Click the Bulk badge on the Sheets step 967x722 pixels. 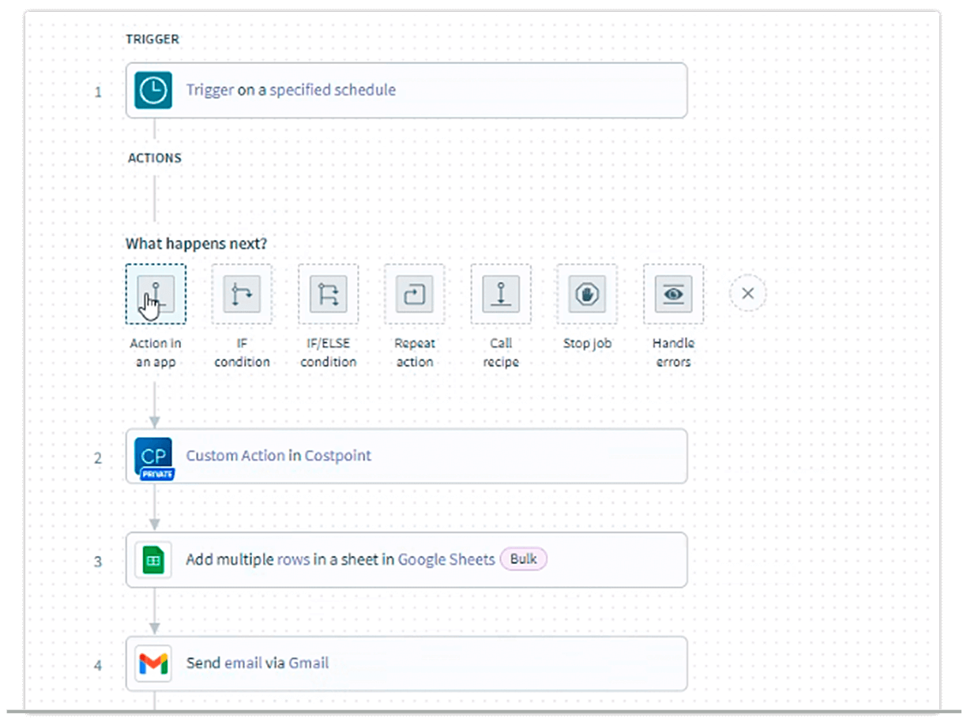coord(524,558)
